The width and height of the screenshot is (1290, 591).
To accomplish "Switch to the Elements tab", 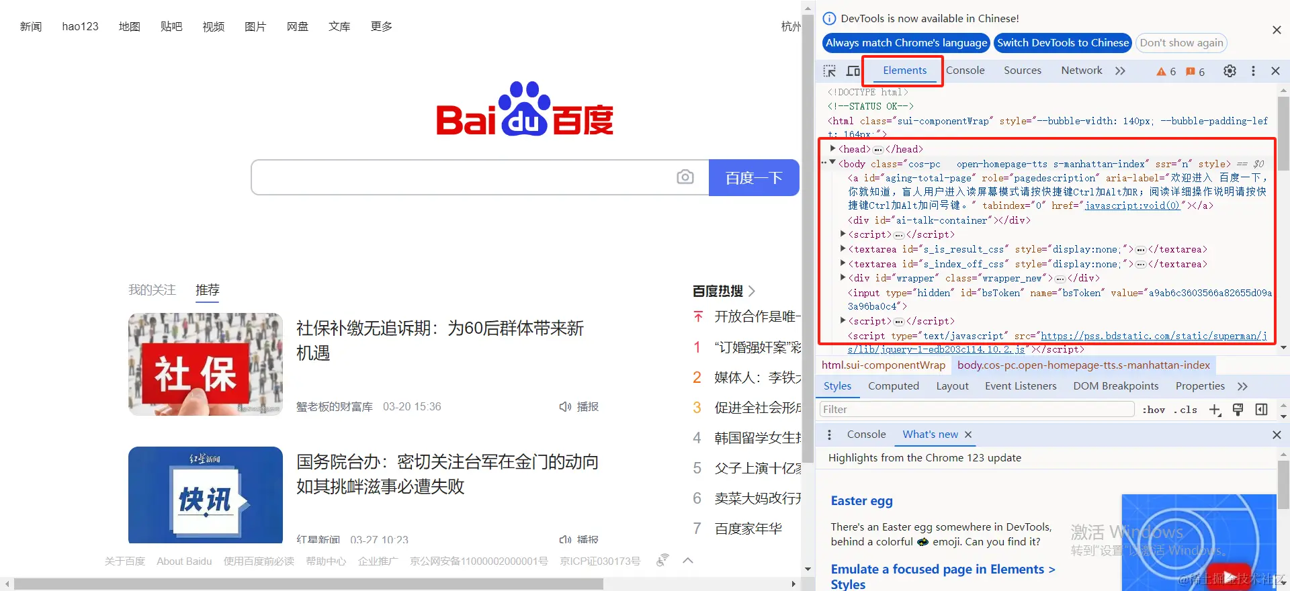I will (x=904, y=71).
